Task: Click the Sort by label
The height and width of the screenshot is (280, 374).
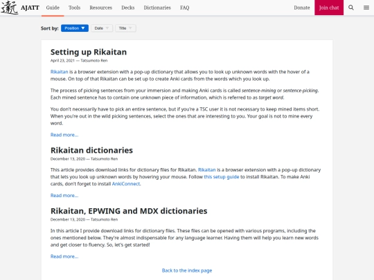Action: (x=50, y=28)
